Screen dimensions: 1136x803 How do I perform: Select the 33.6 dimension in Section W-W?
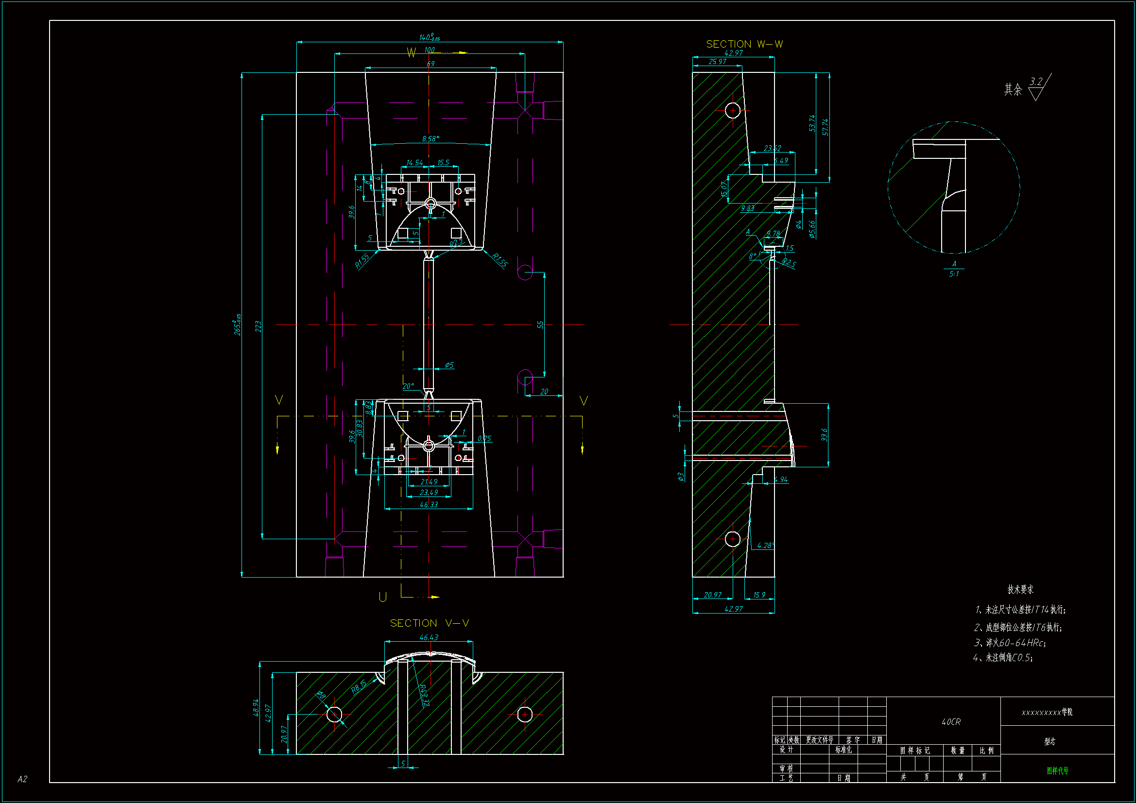click(824, 434)
